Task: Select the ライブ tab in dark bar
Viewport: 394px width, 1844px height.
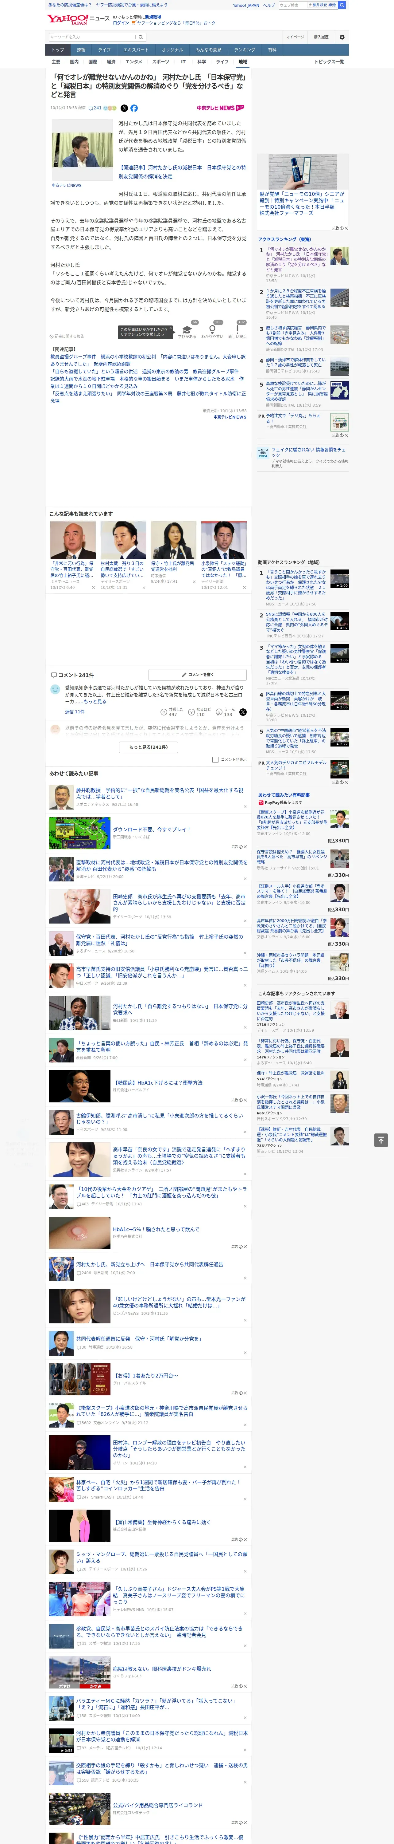Action: coord(104,50)
